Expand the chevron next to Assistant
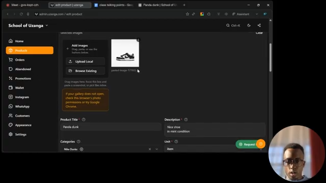The width and height of the screenshot is (326, 183). [257, 14]
